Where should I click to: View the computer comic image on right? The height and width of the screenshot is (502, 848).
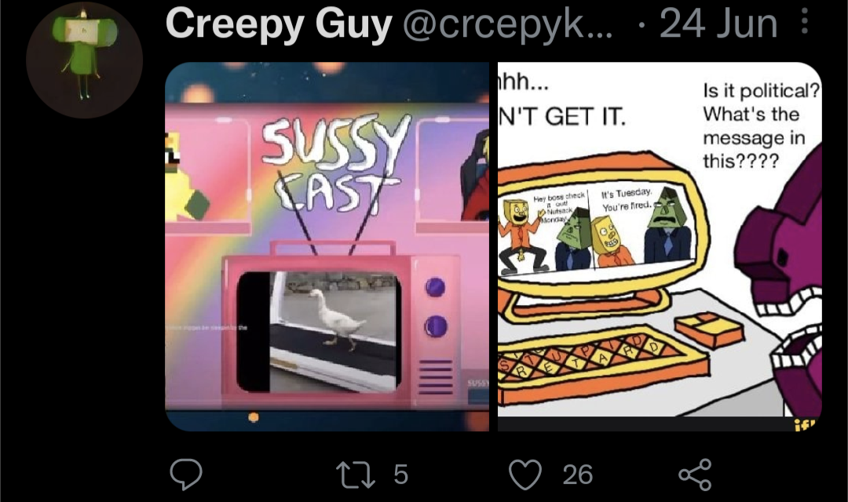(660, 246)
